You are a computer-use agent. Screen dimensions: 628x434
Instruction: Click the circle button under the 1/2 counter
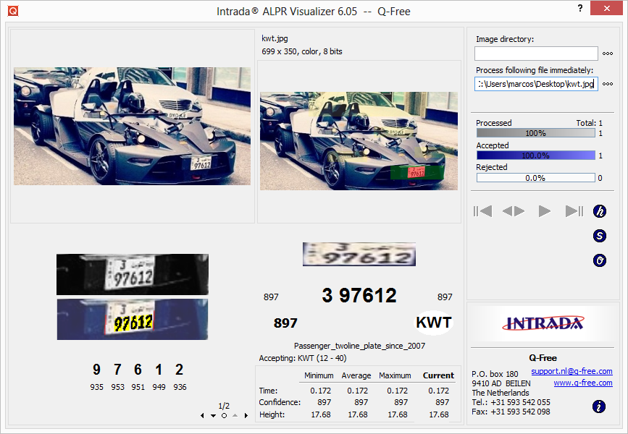[225, 416]
